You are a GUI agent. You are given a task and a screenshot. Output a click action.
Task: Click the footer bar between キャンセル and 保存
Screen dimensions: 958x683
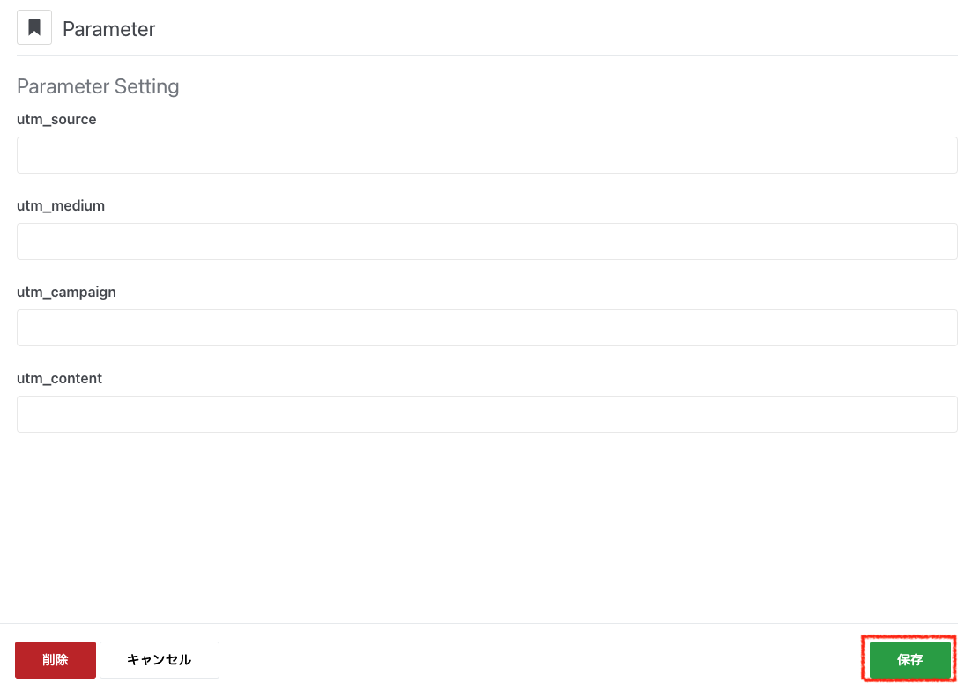(x=538, y=659)
